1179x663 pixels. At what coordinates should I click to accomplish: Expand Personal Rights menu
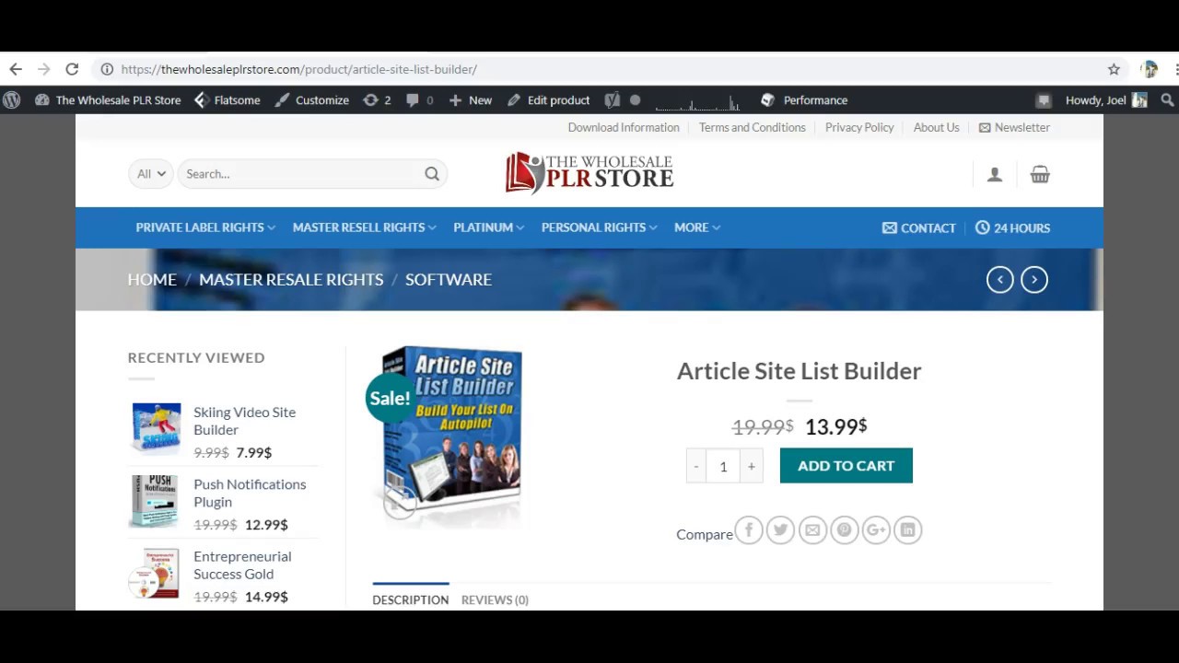tap(599, 227)
